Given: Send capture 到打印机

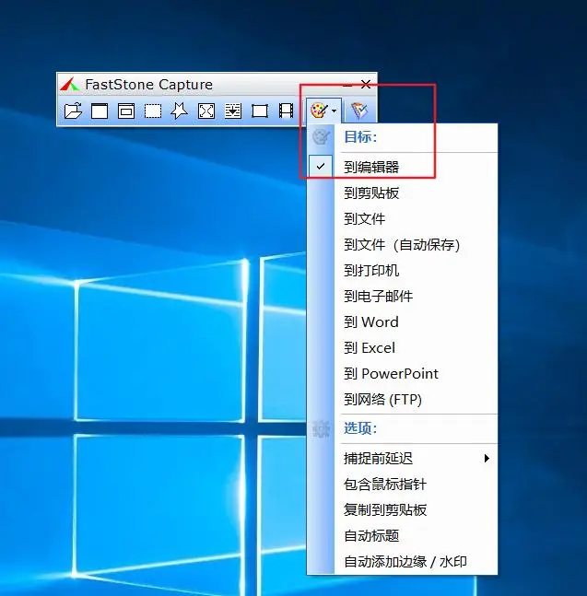Looking at the screenshot, I should (x=402, y=270).
